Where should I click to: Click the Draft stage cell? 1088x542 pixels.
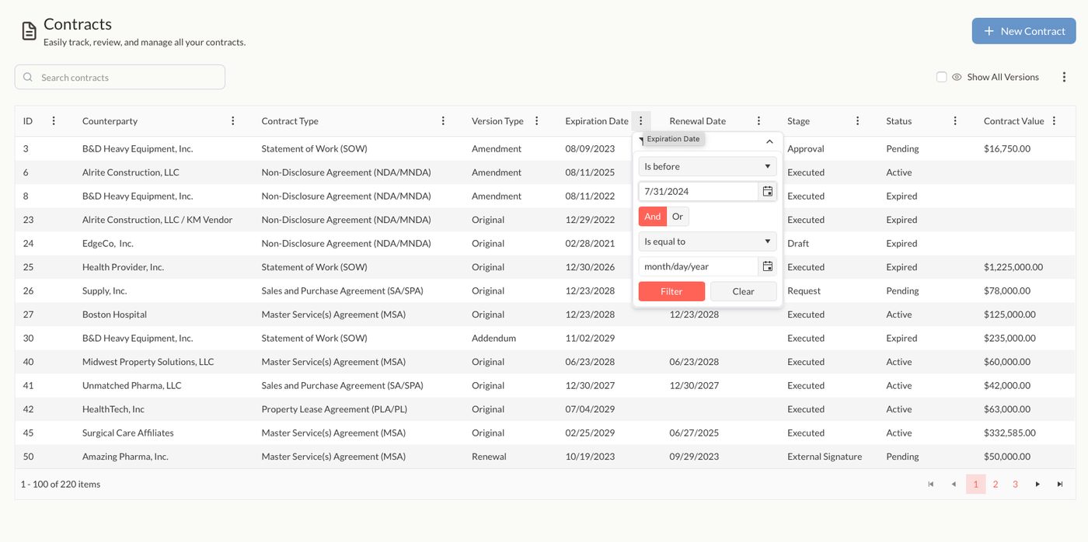(x=797, y=243)
